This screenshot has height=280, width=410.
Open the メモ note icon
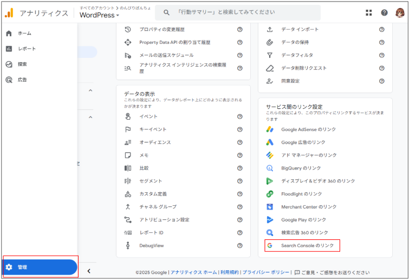coord(128,155)
